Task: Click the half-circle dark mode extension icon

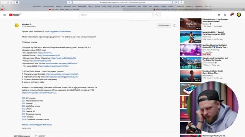Action: 181,3
